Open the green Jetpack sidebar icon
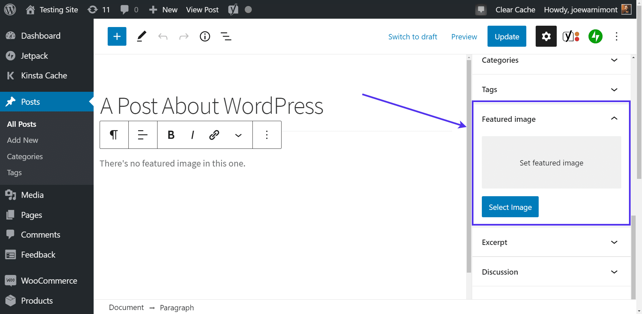 click(595, 36)
